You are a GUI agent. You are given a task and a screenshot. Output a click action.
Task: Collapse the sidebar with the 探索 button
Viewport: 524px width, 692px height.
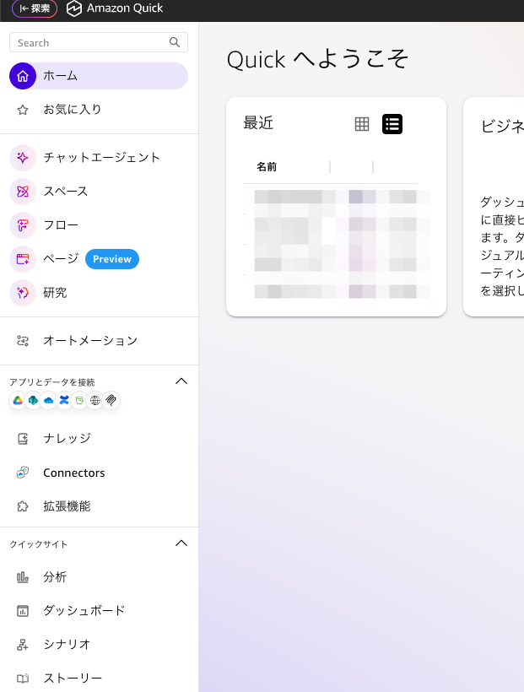coord(35,8)
